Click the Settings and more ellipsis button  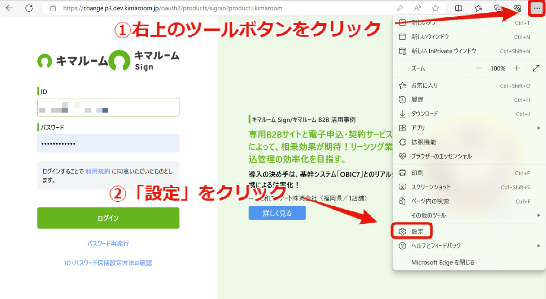537,8
